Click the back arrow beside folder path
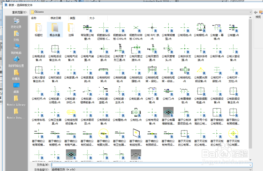This screenshot has width=263, height=171. coord(256,12)
